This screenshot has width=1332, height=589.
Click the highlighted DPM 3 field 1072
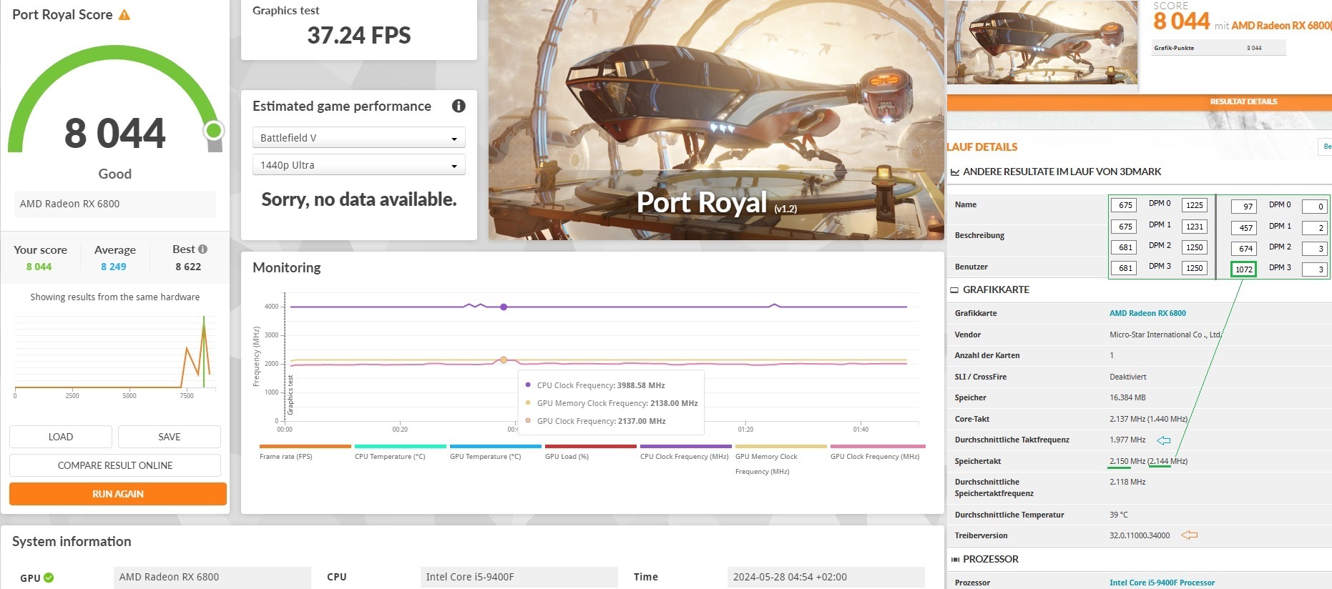(1244, 269)
